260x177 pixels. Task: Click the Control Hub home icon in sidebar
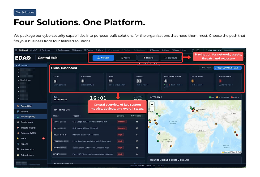point(18,106)
